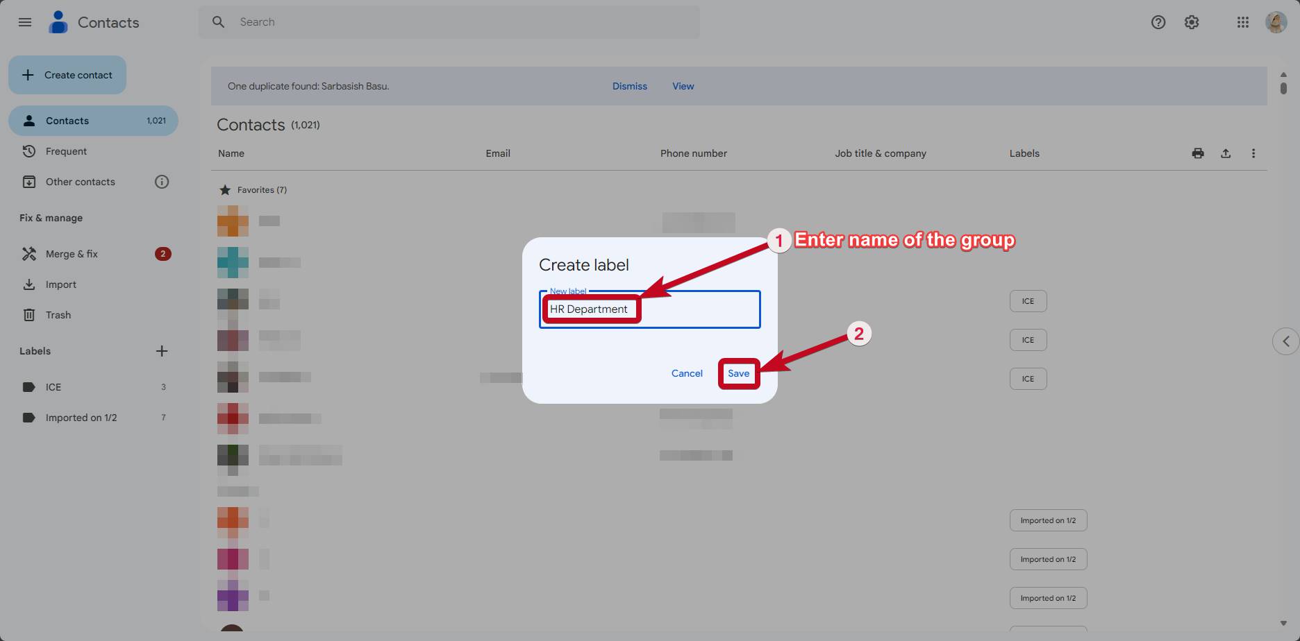This screenshot has width=1300, height=641.
Task: Click the Phone number column header
Action: coord(694,153)
